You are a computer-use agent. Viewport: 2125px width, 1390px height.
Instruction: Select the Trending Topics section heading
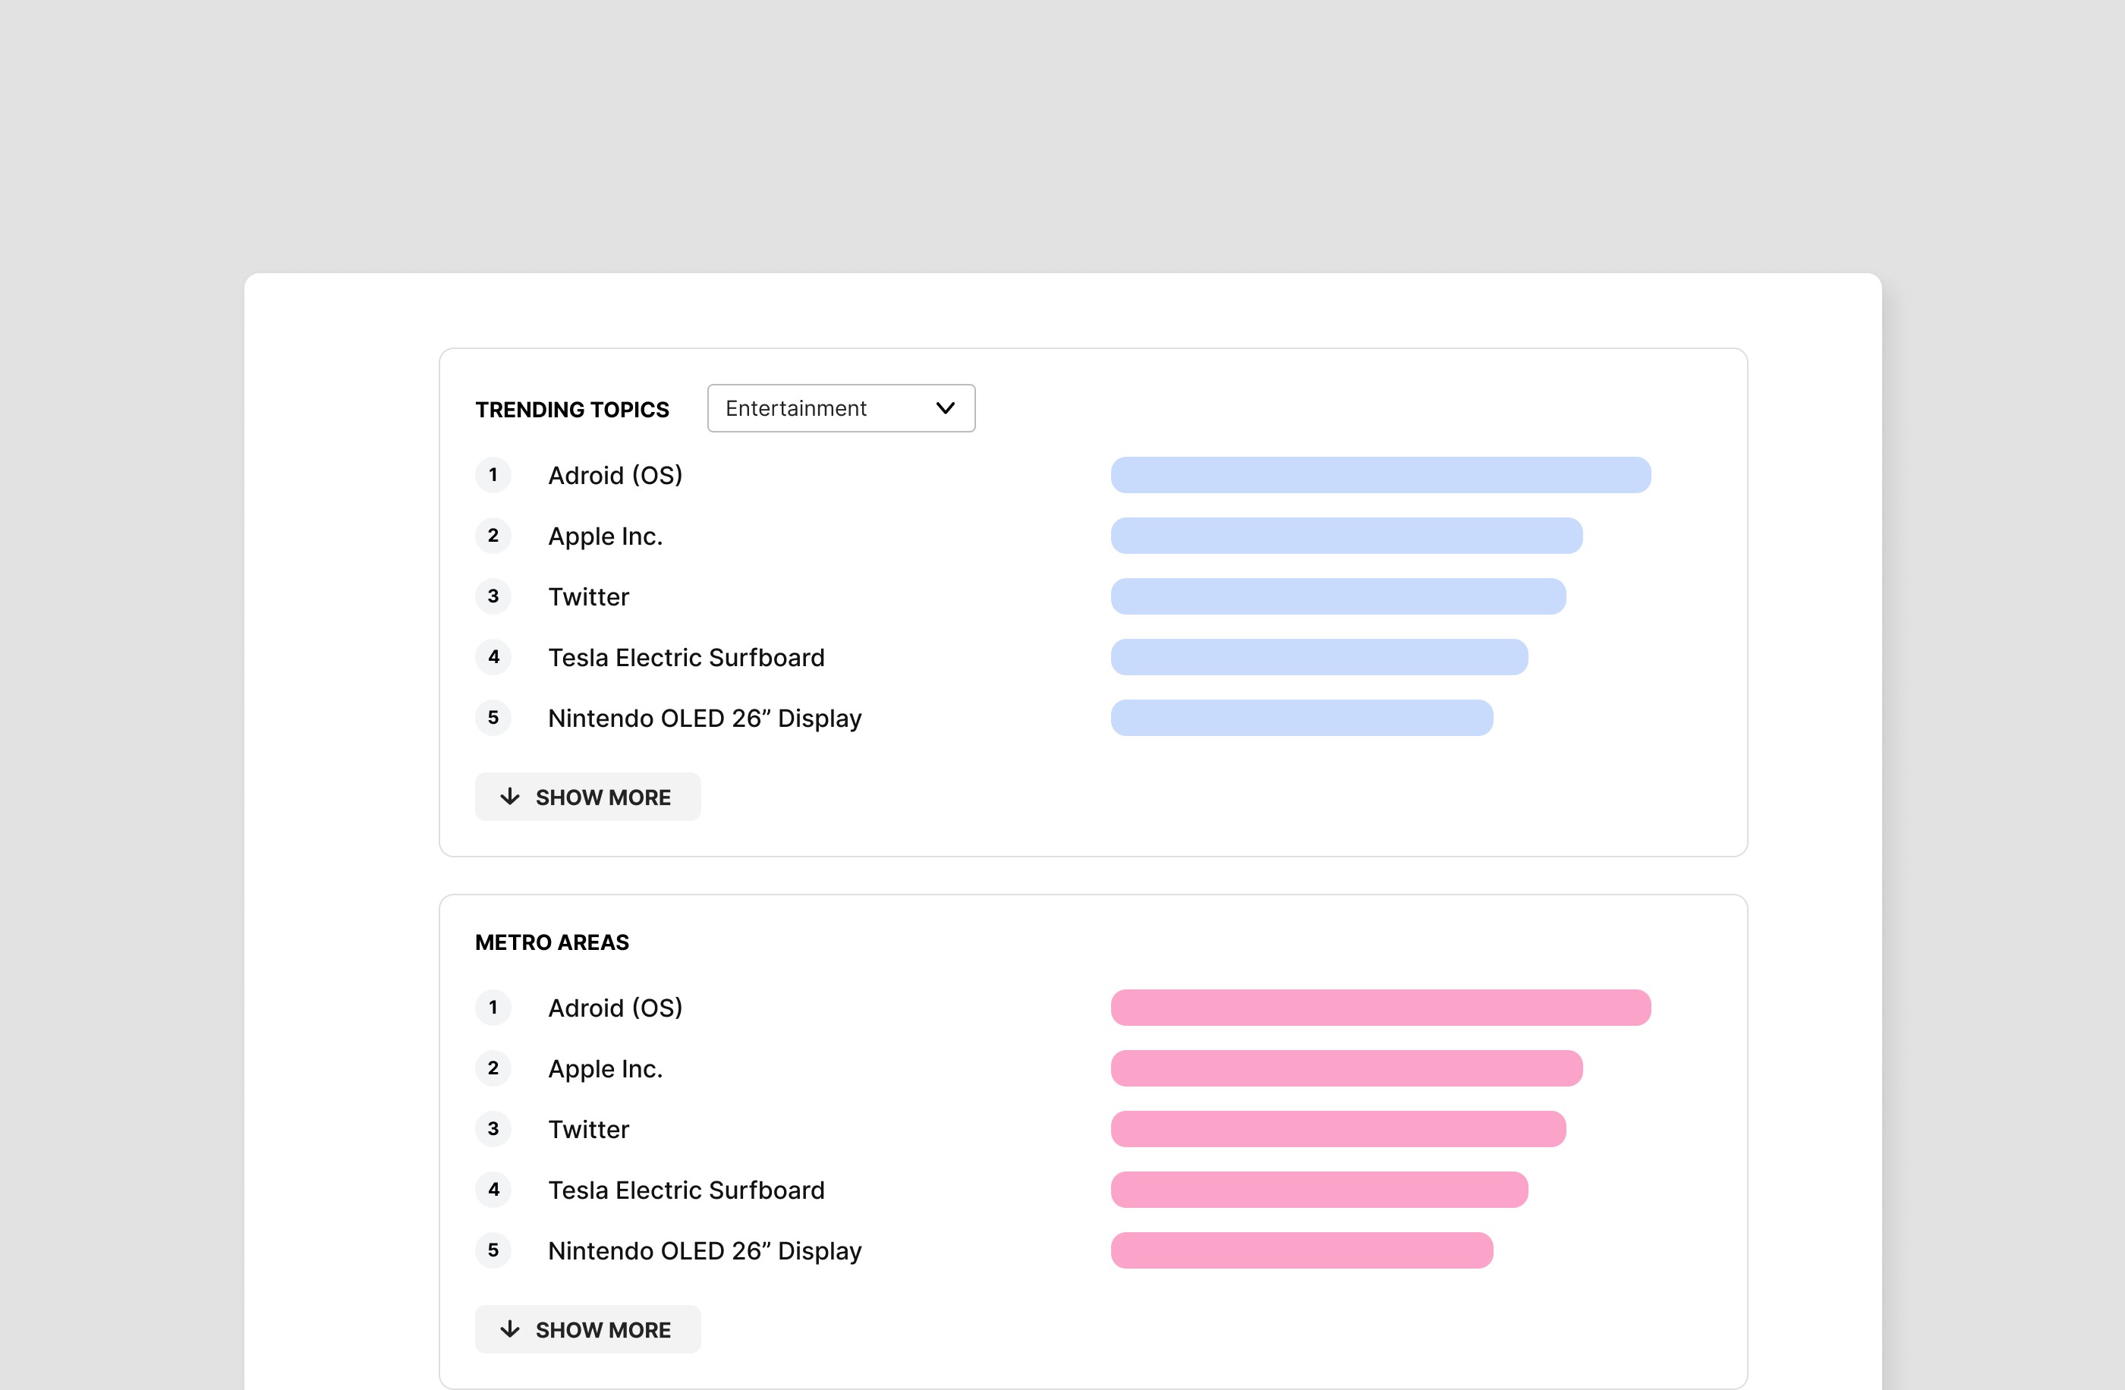pos(572,410)
